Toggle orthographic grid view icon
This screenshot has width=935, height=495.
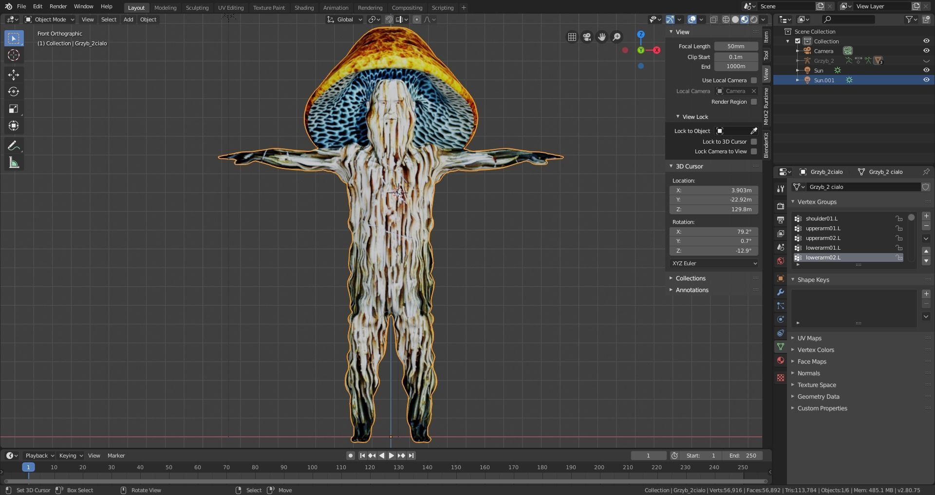point(572,37)
